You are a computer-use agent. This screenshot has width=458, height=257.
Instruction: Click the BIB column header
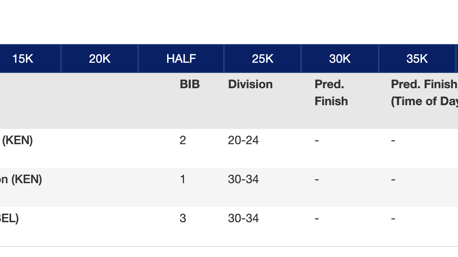pyautogui.click(x=190, y=84)
